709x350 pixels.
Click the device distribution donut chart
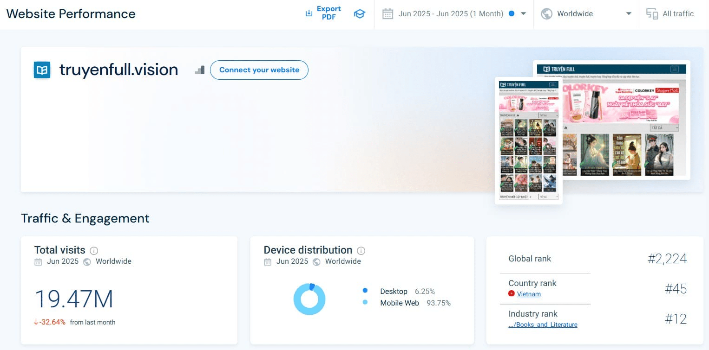(x=309, y=299)
